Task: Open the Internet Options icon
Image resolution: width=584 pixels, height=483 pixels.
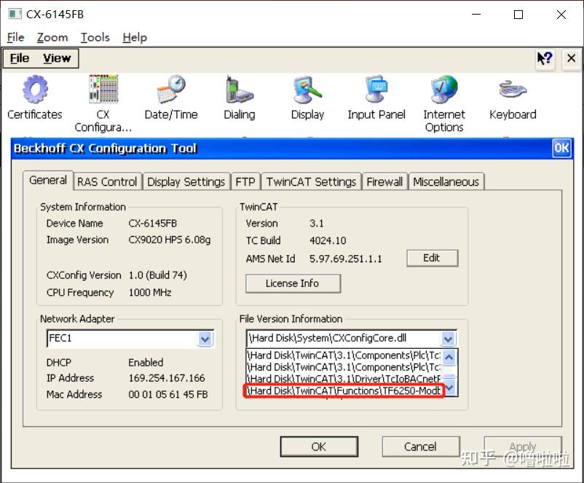Action: [444, 103]
